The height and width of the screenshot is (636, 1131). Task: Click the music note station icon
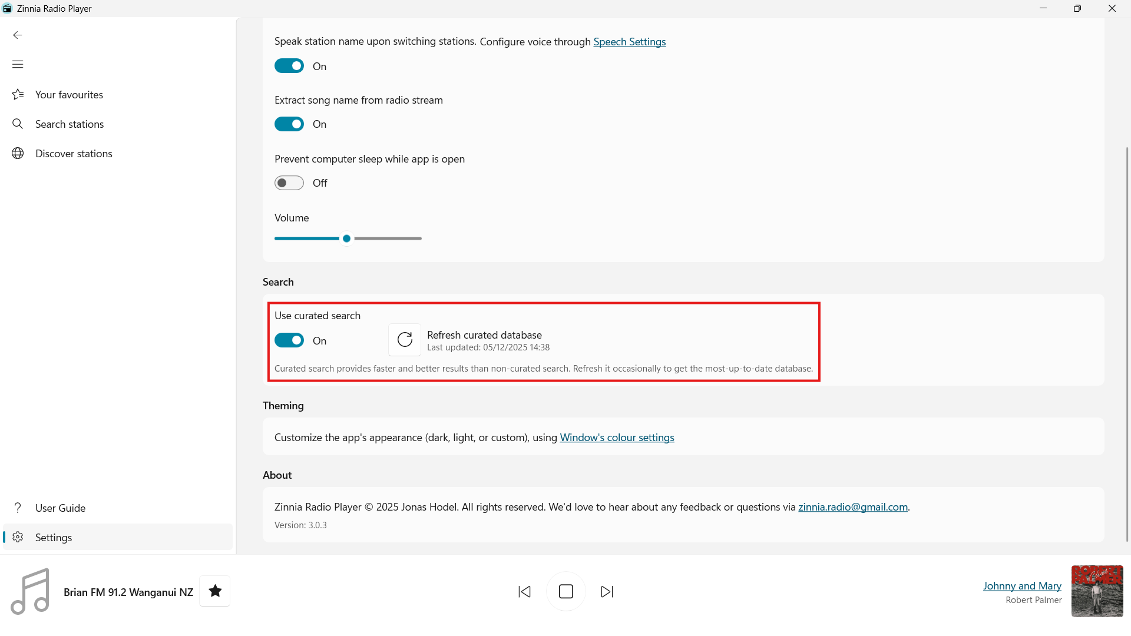[x=30, y=591]
